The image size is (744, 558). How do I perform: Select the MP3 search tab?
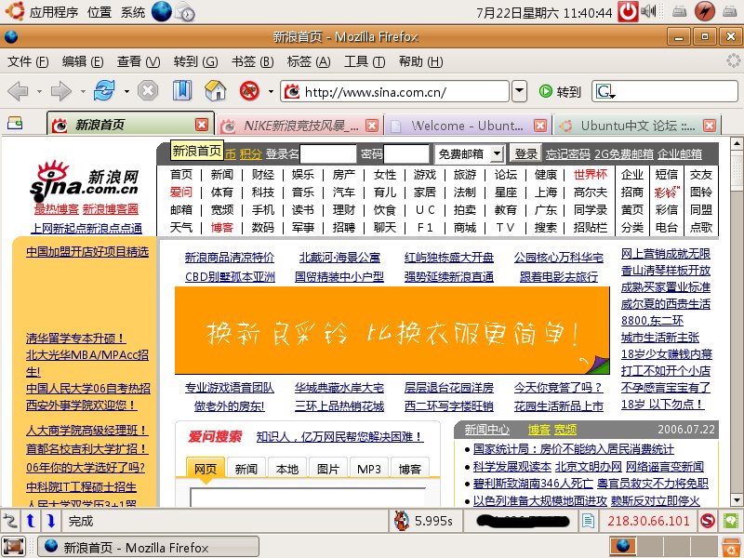[368, 469]
